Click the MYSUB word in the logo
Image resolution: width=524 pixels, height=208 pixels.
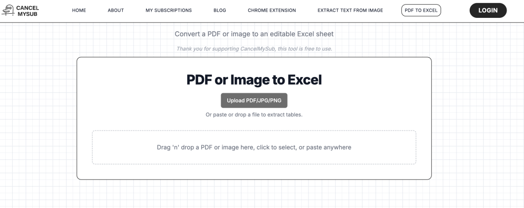pyautogui.click(x=28, y=14)
